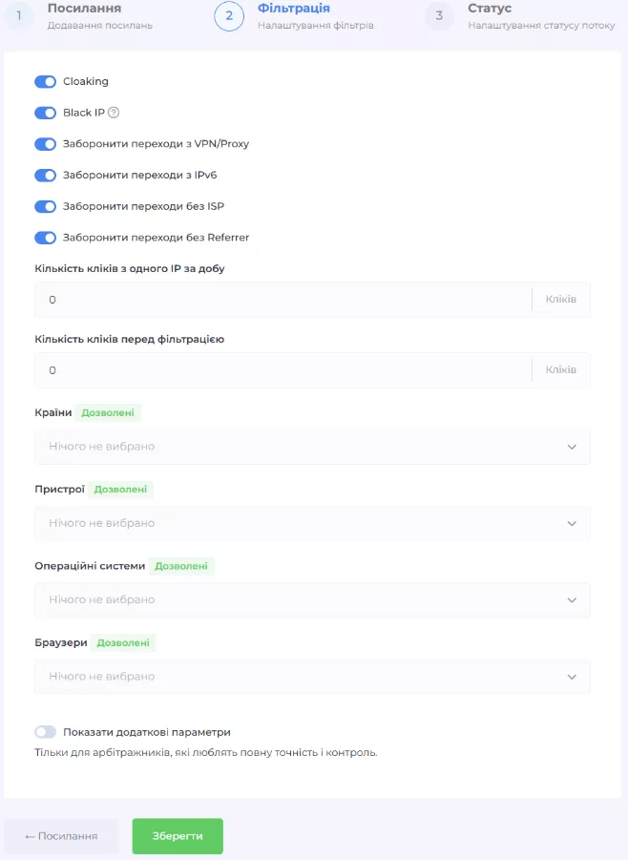Viewport: 628px width, 860px height.
Task: Click step 3 circle for Статус
Action: tap(439, 16)
